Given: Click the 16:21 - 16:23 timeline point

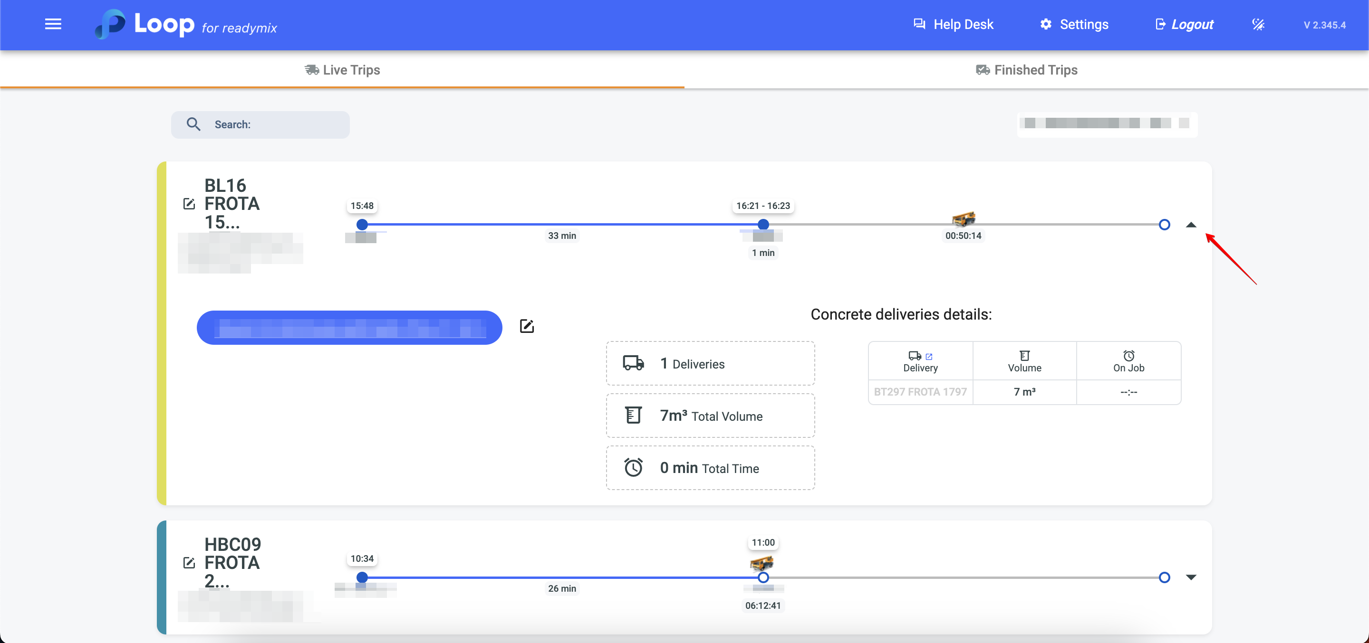Looking at the screenshot, I should click(763, 225).
